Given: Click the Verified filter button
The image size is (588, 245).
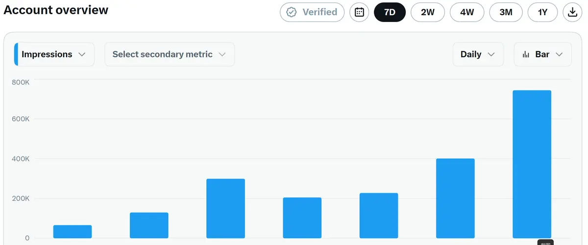Looking at the screenshot, I should 312,12.
